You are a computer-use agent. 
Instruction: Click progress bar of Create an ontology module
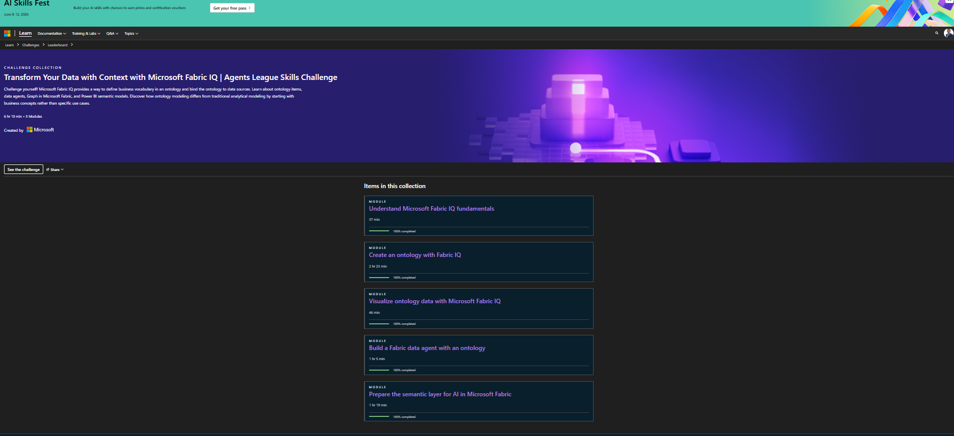tap(379, 277)
